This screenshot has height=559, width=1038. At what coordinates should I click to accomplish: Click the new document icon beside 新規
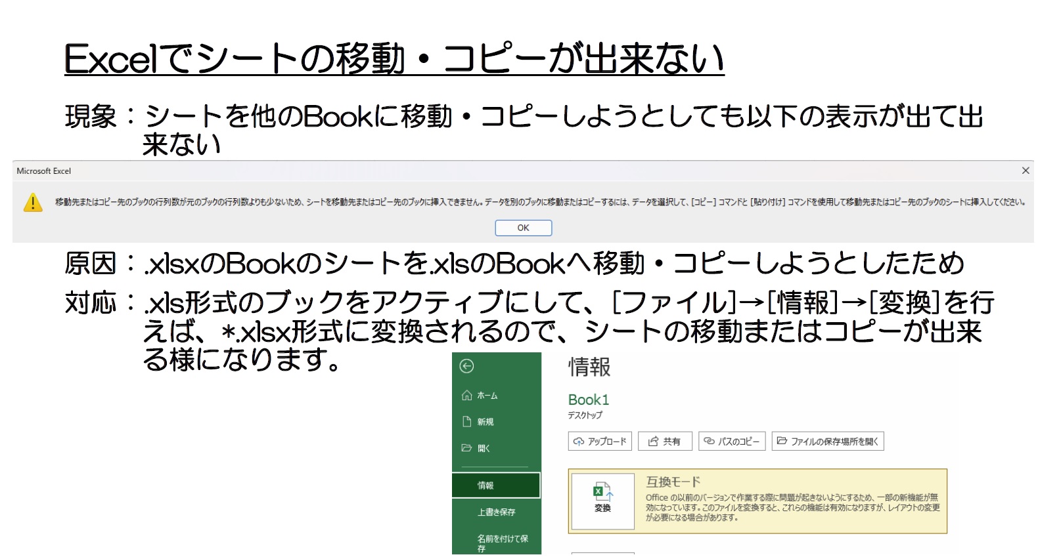coord(466,421)
